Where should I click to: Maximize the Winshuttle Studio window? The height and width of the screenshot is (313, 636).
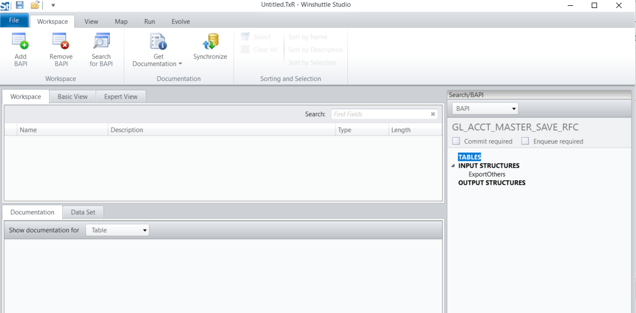tap(594, 5)
